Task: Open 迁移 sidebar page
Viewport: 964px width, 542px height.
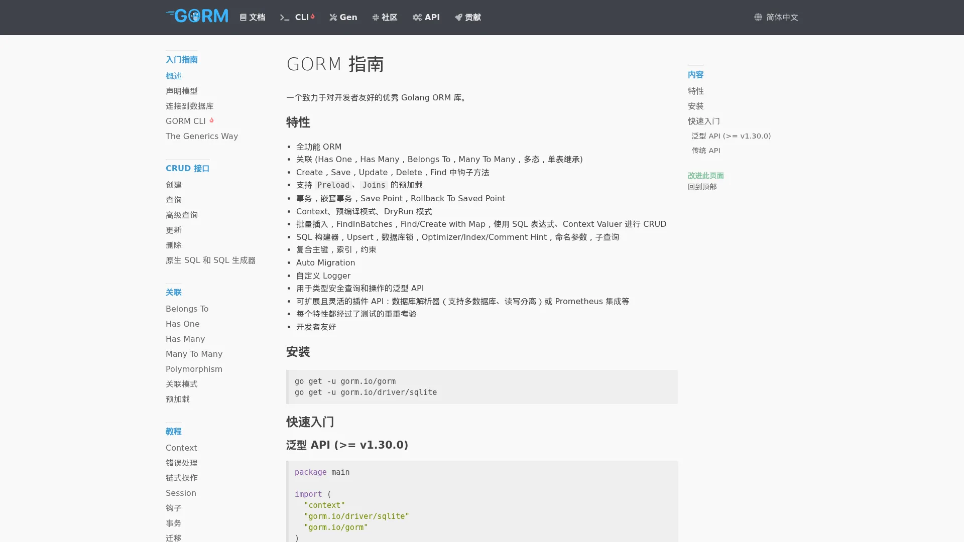Action: 174,537
